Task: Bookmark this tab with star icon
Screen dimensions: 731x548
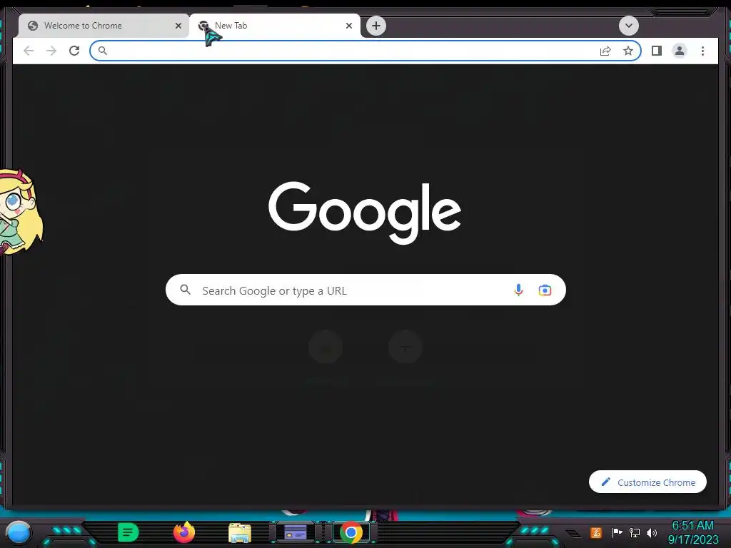Action: [x=628, y=51]
